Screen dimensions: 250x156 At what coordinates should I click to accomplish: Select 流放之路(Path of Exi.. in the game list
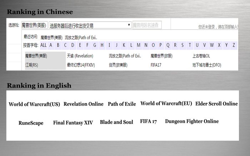click(x=125, y=56)
